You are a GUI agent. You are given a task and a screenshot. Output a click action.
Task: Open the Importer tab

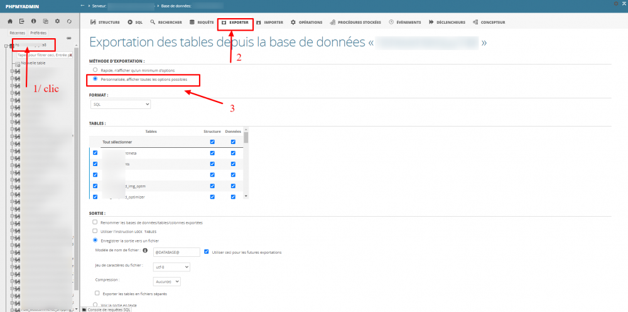pyautogui.click(x=270, y=23)
